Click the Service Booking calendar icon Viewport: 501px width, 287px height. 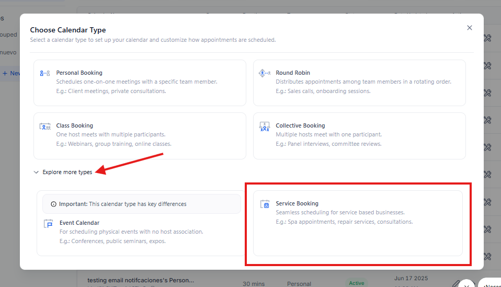(265, 204)
